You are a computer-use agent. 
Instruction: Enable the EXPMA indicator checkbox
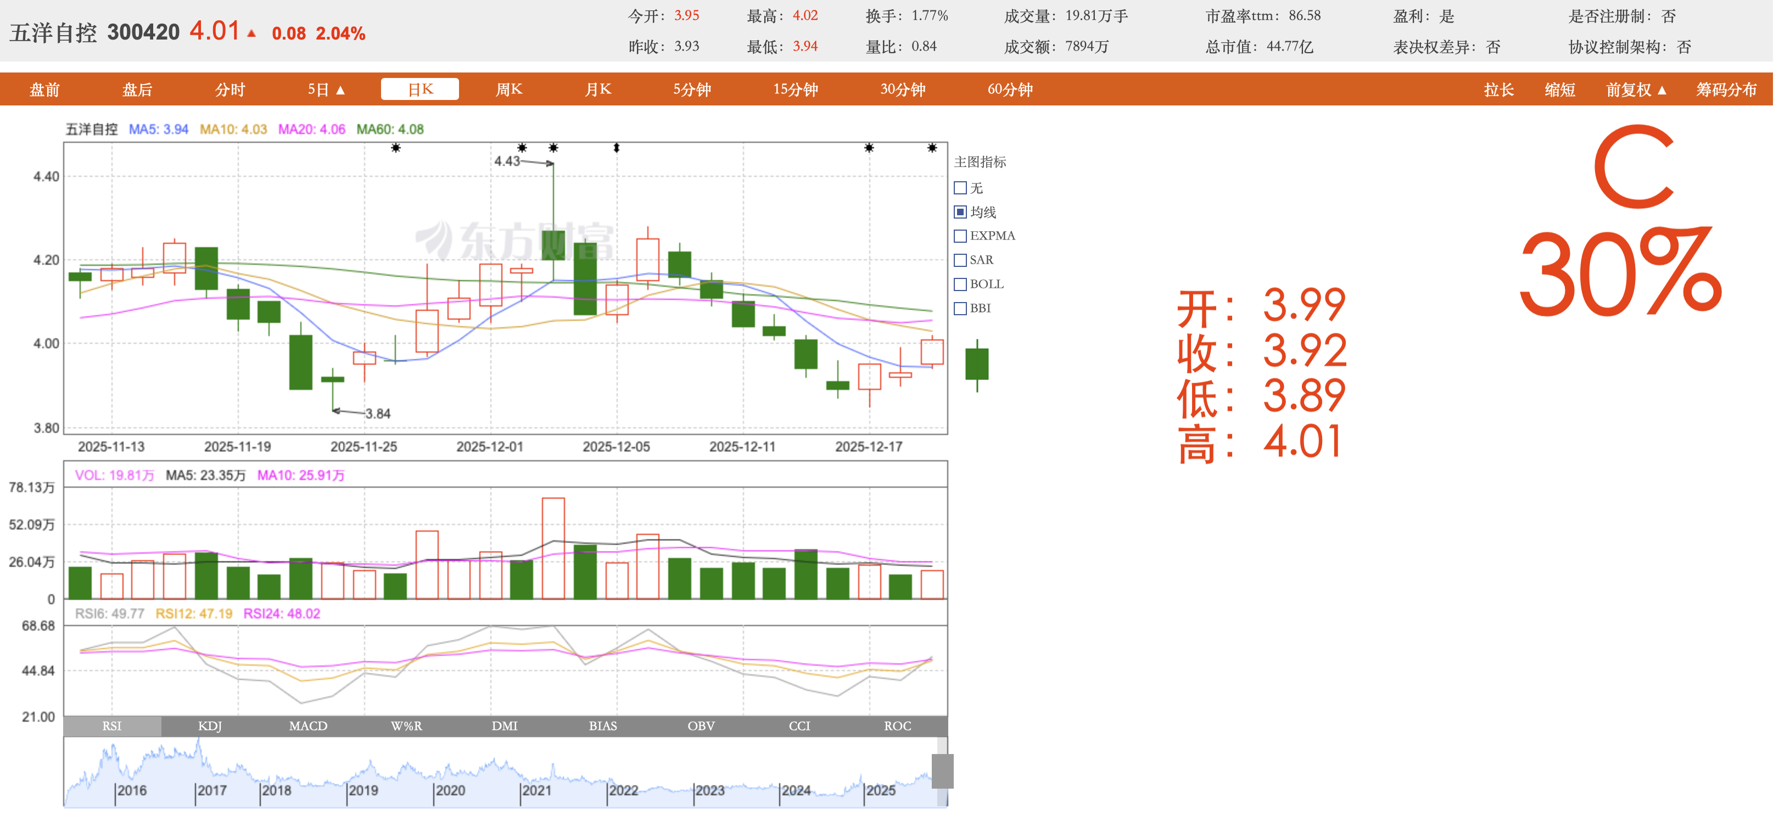pyautogui.click(x=960, y=236)
